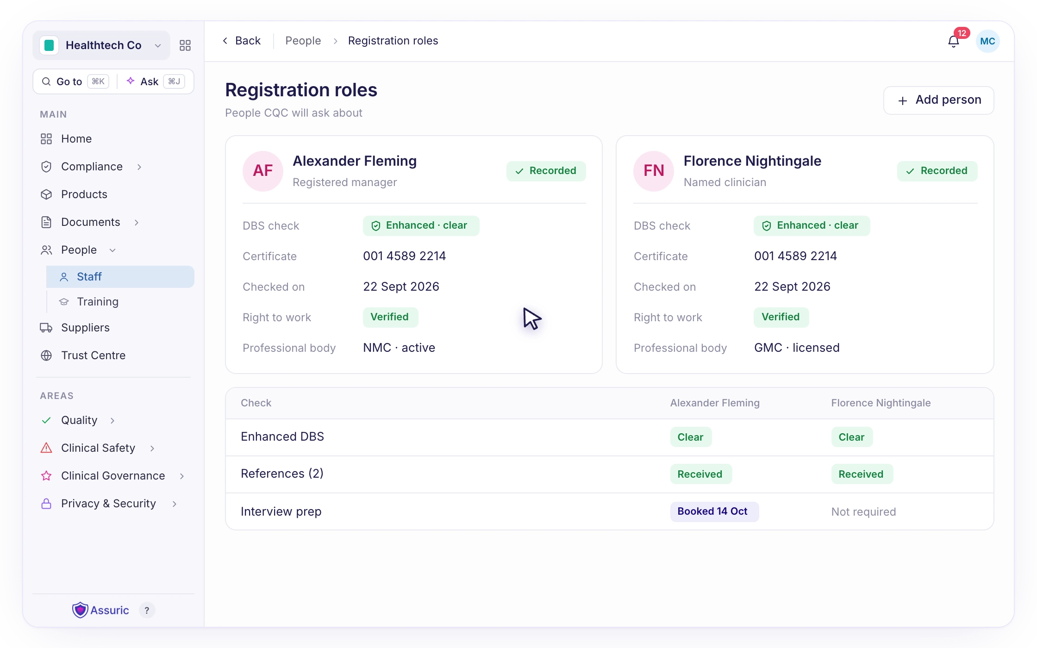Click the Suppliers truck icon
The height and width of the screenshot is (648, 1037).
coord(46,328)
